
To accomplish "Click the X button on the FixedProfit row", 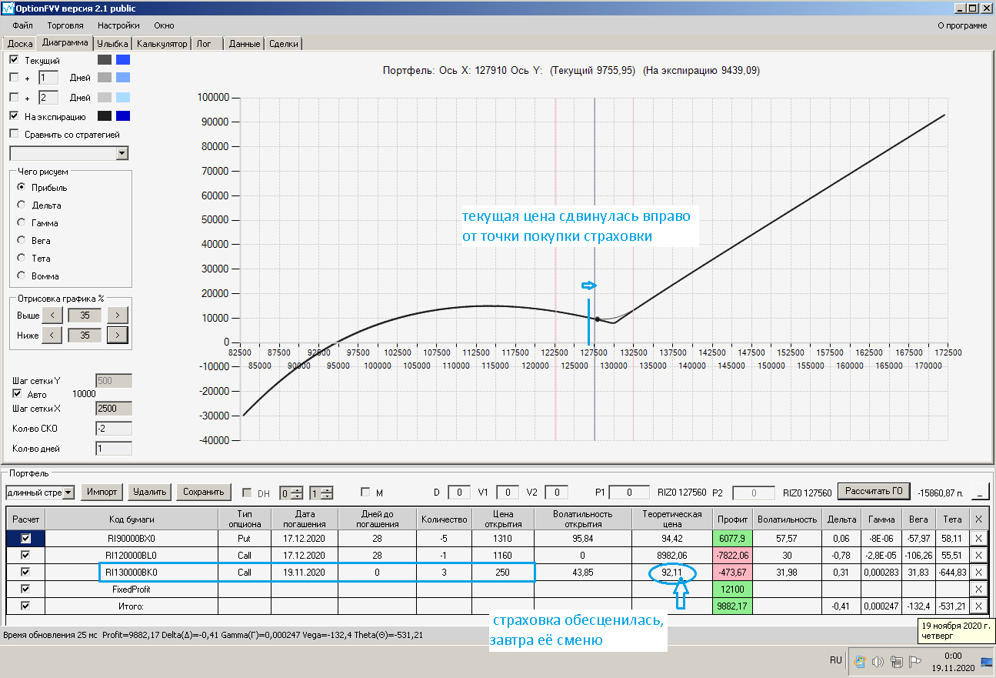I will 978,589.
